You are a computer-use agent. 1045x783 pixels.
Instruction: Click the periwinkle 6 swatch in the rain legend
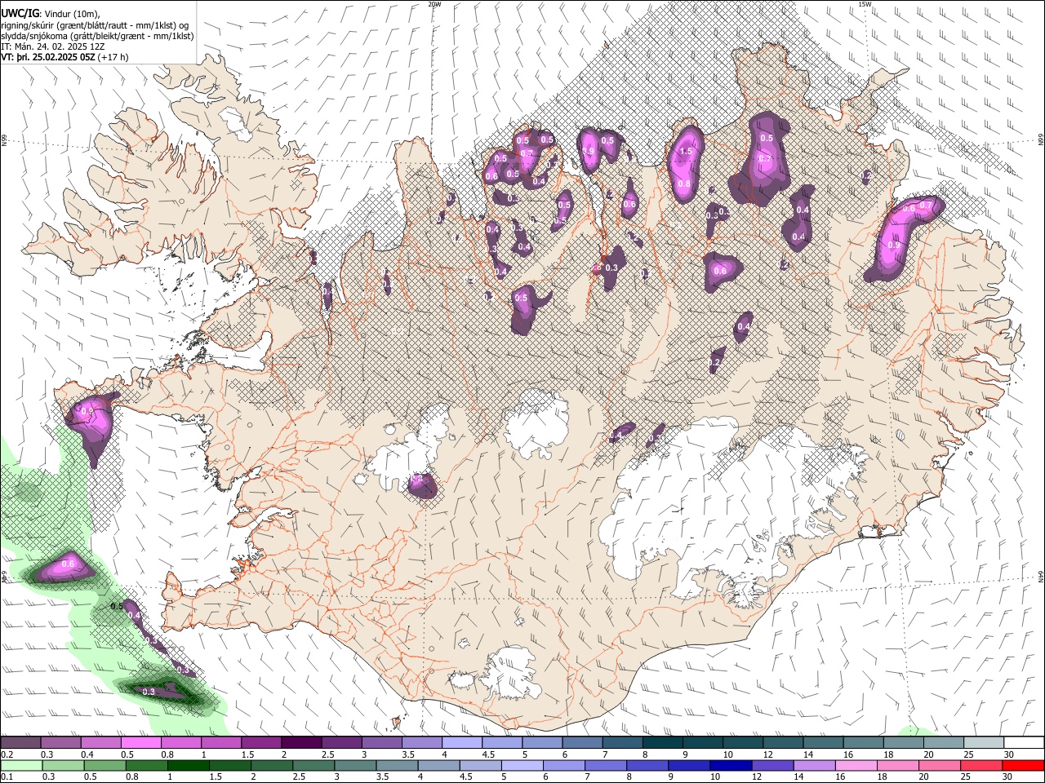[563, 766]
